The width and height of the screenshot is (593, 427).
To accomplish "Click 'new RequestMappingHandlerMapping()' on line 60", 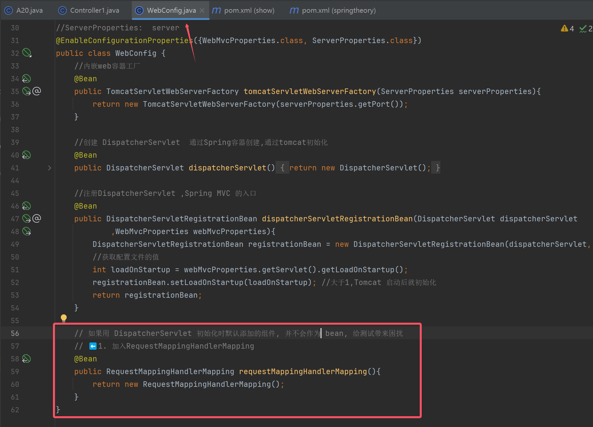I will 202,384.
